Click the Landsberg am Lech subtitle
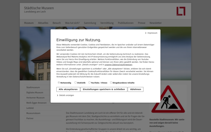211x132 pixels. 35,12
